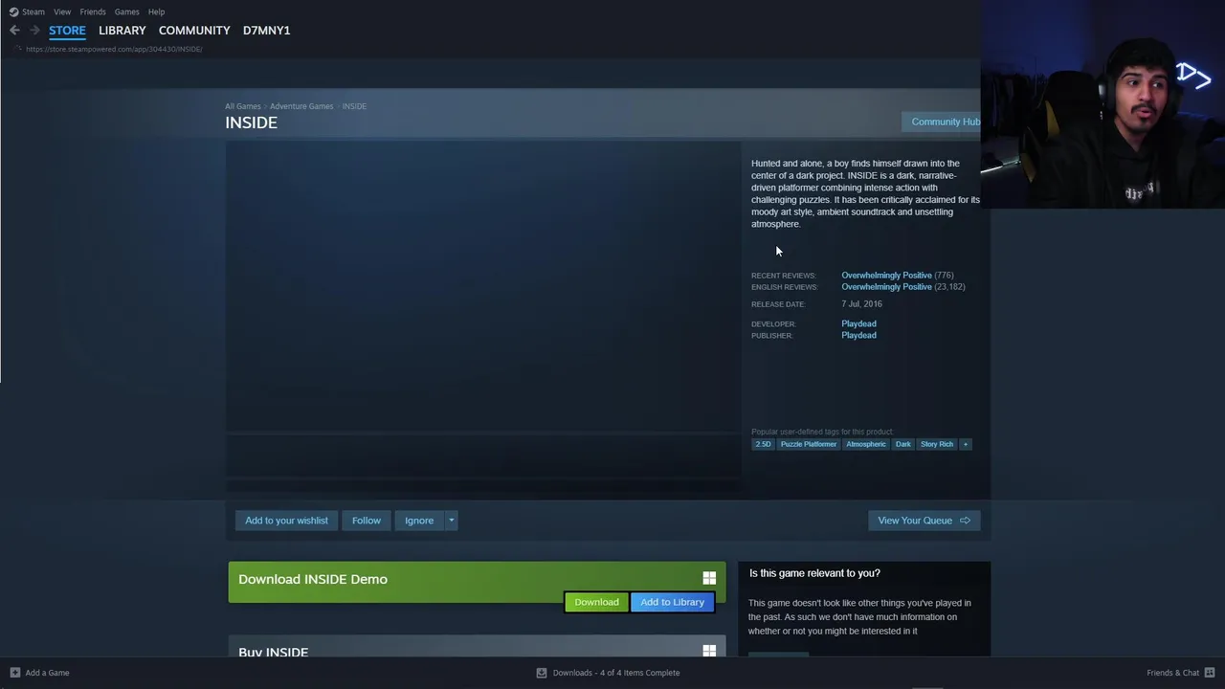Image resolution: width=1225 pixels, height=689 pixels.
Task: Go forward with the right arrow icon
Action: click(34, 31)
